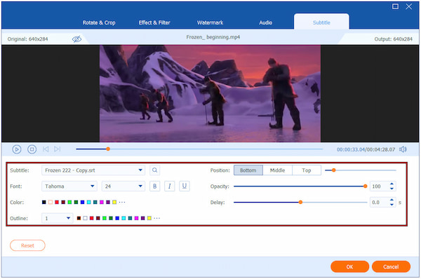
Task: Confirm changes with OK button
Action: [x=349, y=266]
